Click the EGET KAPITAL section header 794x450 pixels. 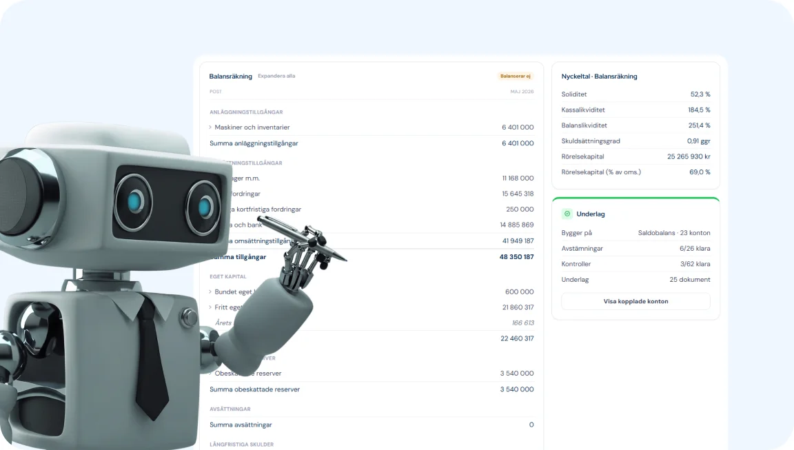228,277
